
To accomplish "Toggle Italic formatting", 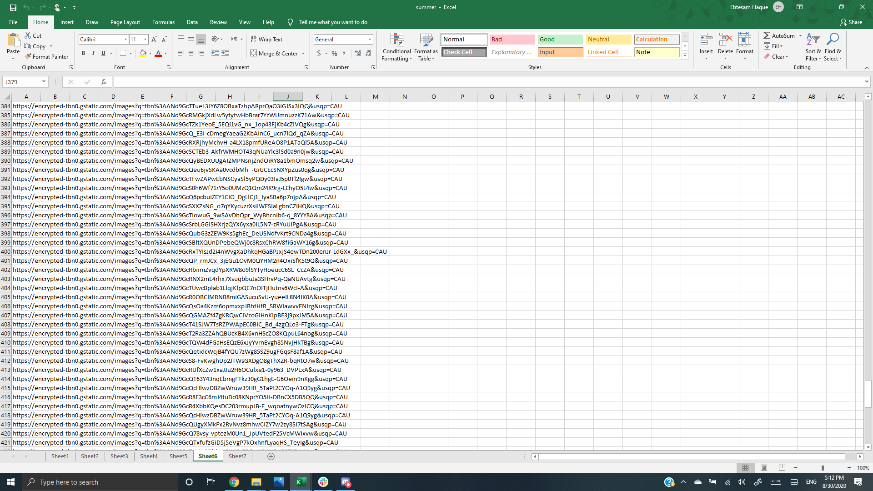I will coord(93,53).
